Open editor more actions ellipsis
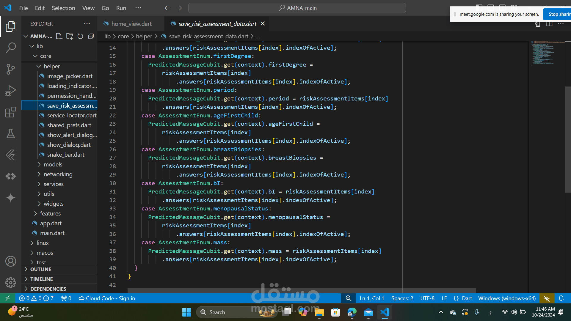571x321 pixels. click(561, 23)
